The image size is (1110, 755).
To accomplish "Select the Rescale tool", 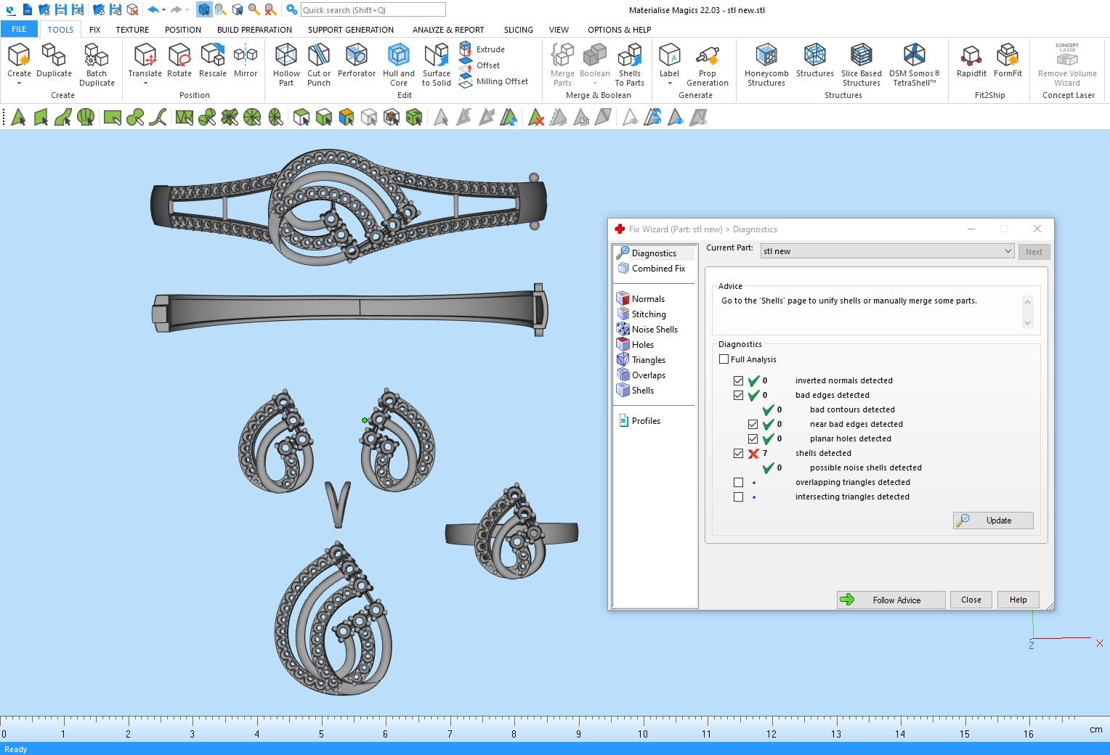I will pos(213,55).
